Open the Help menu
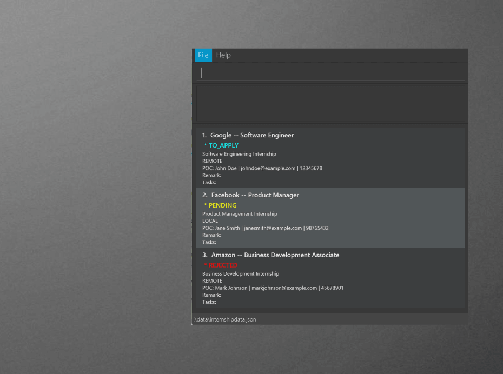The image size is (503, 374). click(x=223, y=55)
